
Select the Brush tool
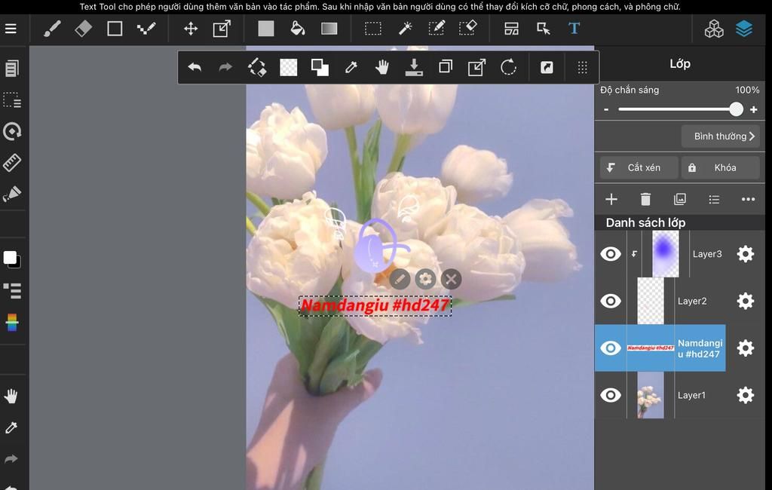click(52, 29)
